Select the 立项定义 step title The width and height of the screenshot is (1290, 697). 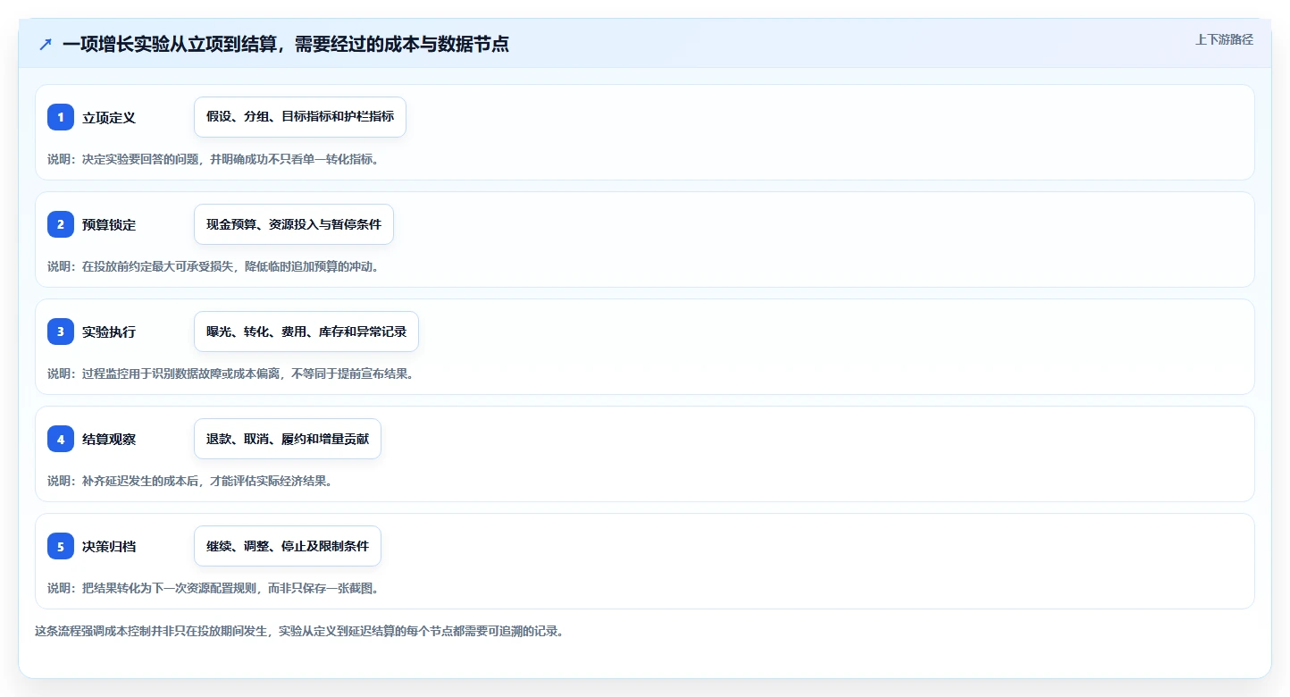[x=109, y=117]
